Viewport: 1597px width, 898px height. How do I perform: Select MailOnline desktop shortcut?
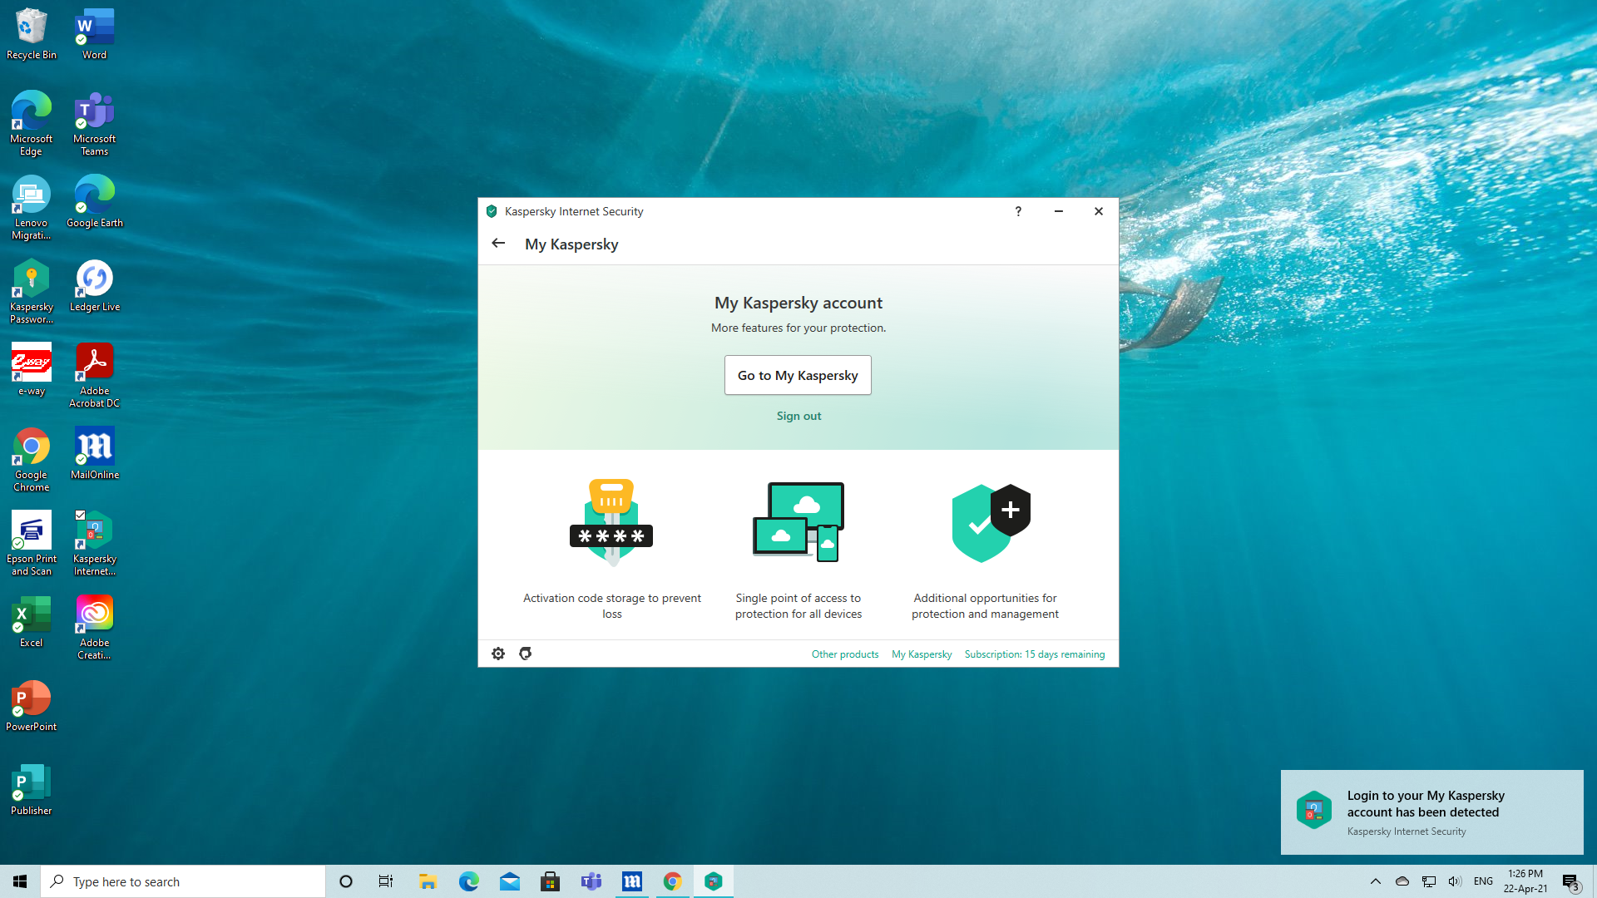95,454
